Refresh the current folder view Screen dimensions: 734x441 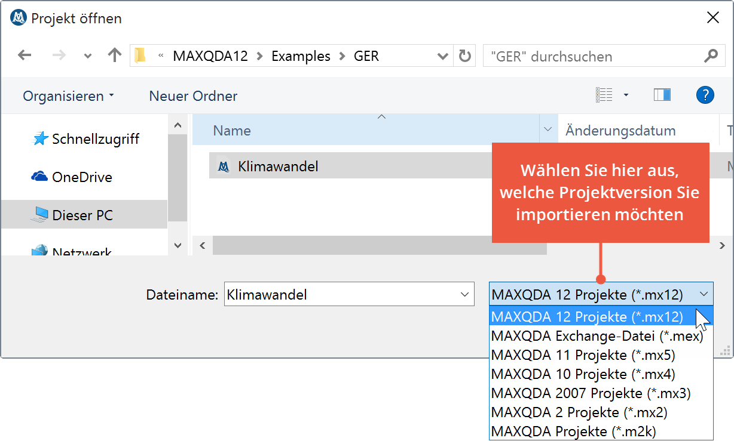[464, 57]
